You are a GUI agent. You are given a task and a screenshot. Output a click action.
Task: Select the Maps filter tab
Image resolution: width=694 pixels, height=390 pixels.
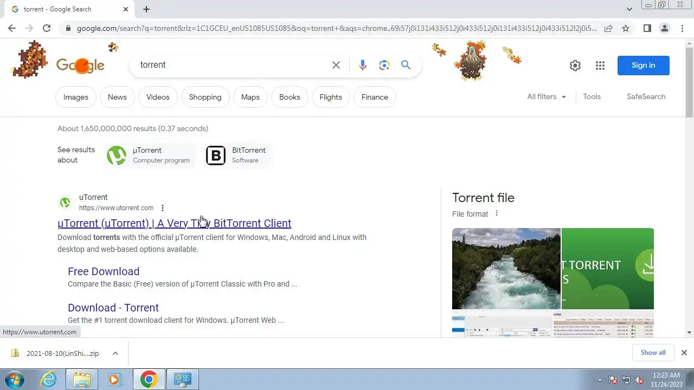point(250,97)
